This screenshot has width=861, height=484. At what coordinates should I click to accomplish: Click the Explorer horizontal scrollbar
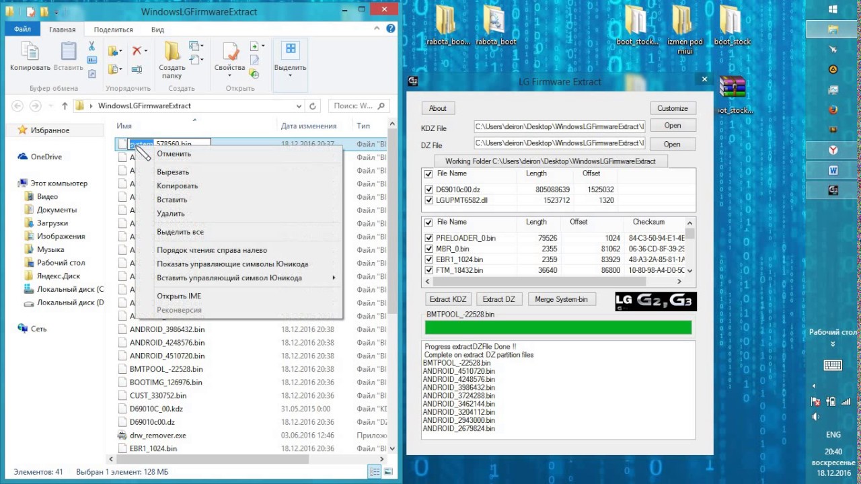(247, 459)
